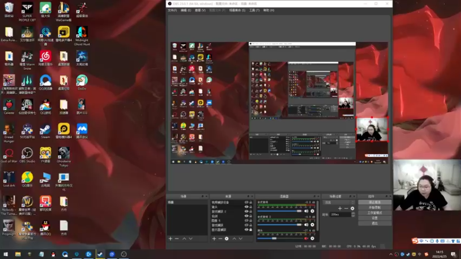Select the DoDo desktop icon
This screenshot has height=259, width=461.
click(82, 83)
